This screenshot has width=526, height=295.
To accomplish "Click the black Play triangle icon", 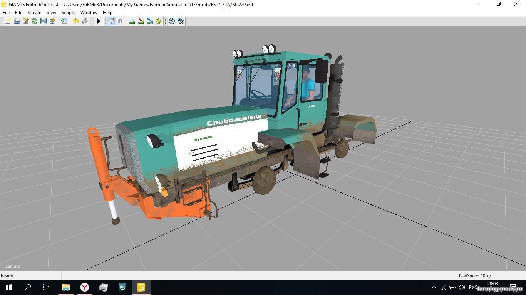I will click(99, 21).
